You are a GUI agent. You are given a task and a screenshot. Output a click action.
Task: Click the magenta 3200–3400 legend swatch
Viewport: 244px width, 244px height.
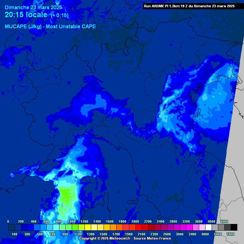coord(189,227)
